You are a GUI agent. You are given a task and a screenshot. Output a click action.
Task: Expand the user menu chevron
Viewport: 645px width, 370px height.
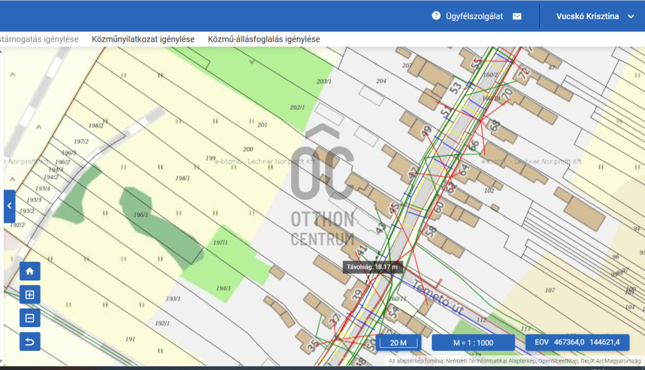pos(631,16)
